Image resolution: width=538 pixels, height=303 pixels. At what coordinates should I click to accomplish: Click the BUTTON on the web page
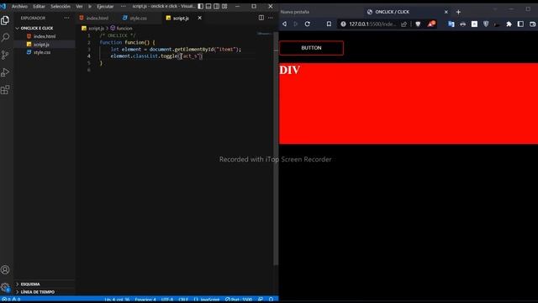click(311, 48)
